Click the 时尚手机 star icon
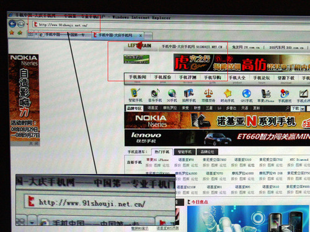The image size is (310, 232). click(228, 93)
